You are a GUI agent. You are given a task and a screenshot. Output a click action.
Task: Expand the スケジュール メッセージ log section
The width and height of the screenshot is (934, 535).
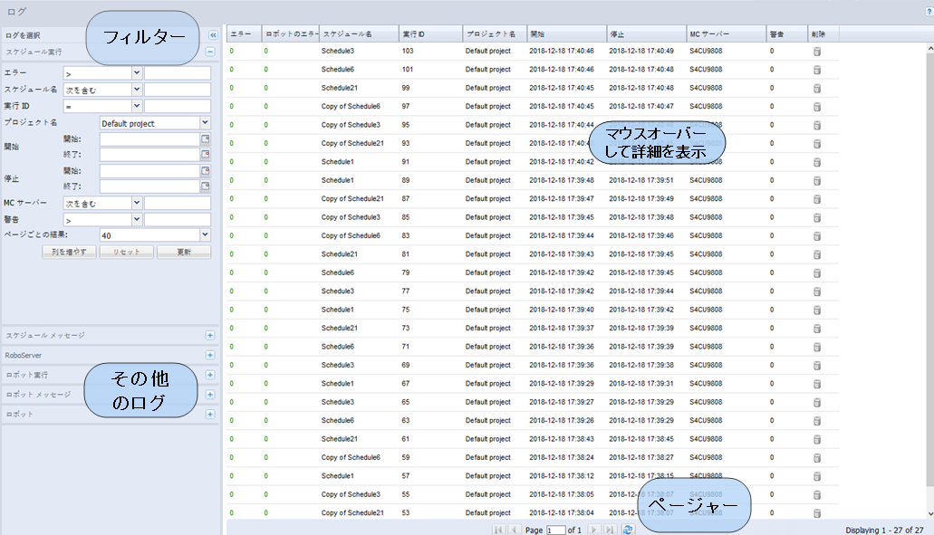point(210,335)
